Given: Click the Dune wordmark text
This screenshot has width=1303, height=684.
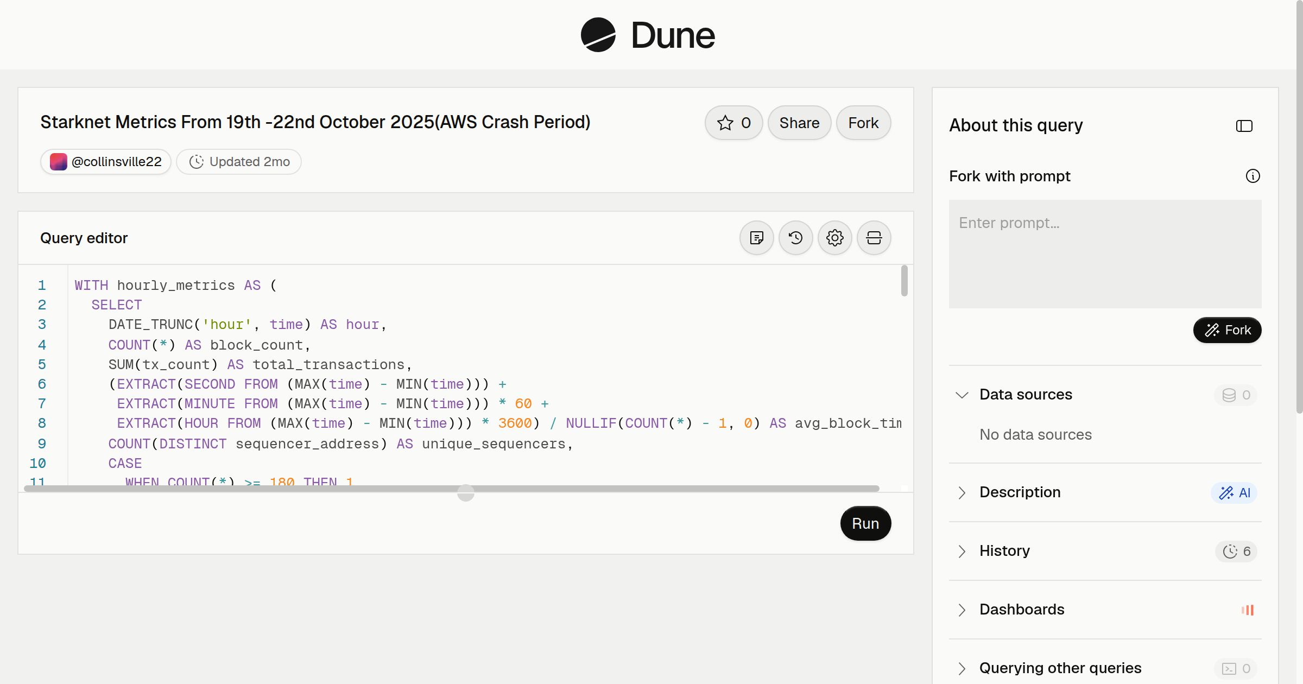Looking at the screenshot, I should [673, 35].
